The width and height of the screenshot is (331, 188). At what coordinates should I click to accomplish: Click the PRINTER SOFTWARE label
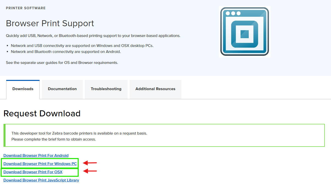26,8
